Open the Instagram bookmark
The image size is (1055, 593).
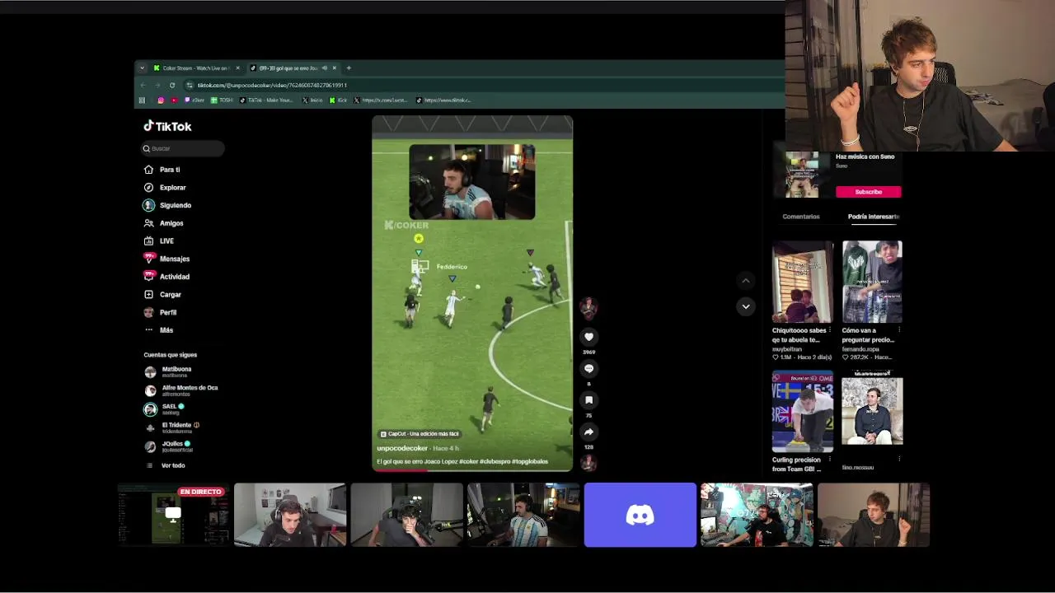point(161,100)
